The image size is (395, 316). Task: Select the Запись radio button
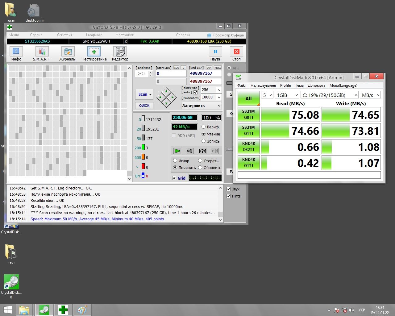pyautogui.click(x=203, y=141)
